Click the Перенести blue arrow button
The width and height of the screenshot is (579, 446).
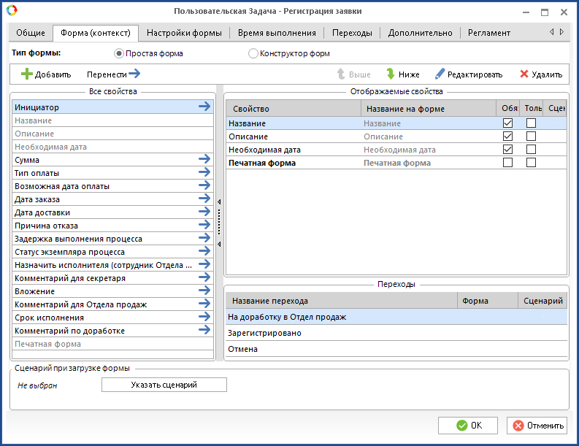[x=134, y=74]
